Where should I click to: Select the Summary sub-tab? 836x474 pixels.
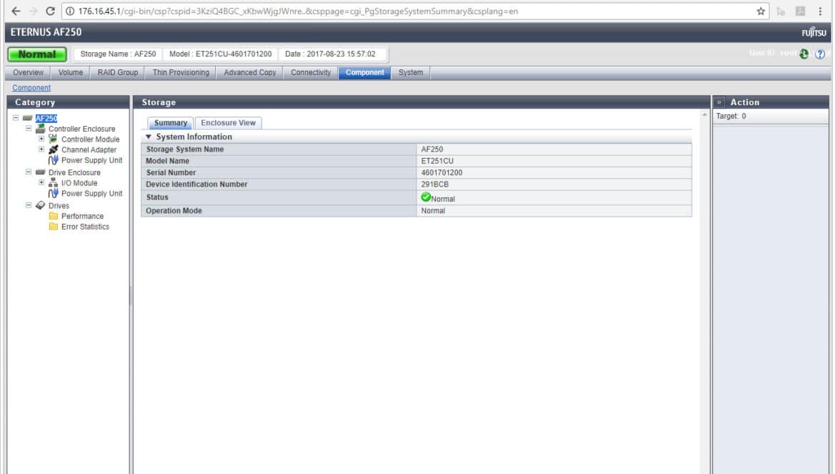[x=171, y=123]
